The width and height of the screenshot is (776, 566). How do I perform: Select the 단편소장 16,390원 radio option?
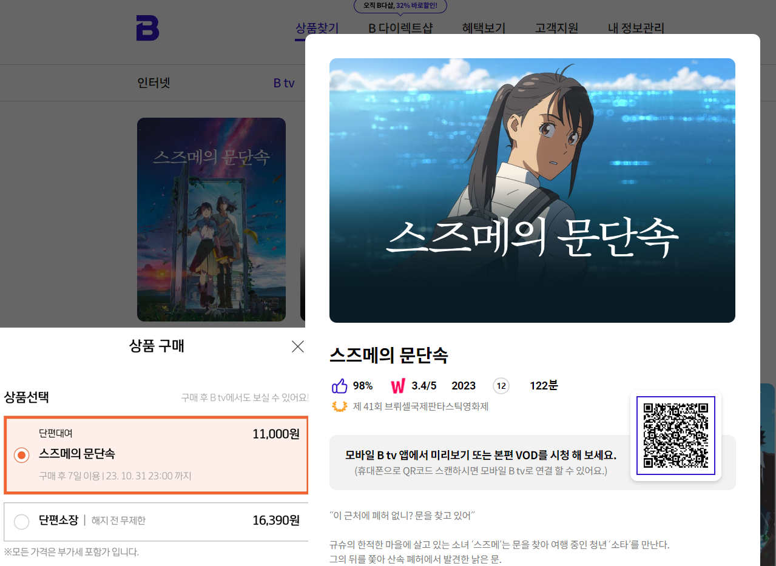pyautogui.click(x=21, y=522)
